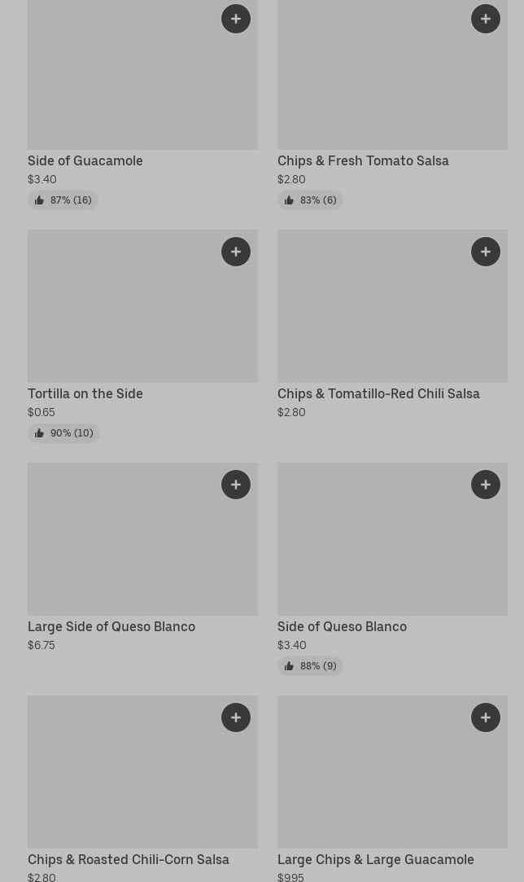524x882 pixels.
Task: Add Chips & Roasted Chili-Corn Salsa
Action: point(236,717)
